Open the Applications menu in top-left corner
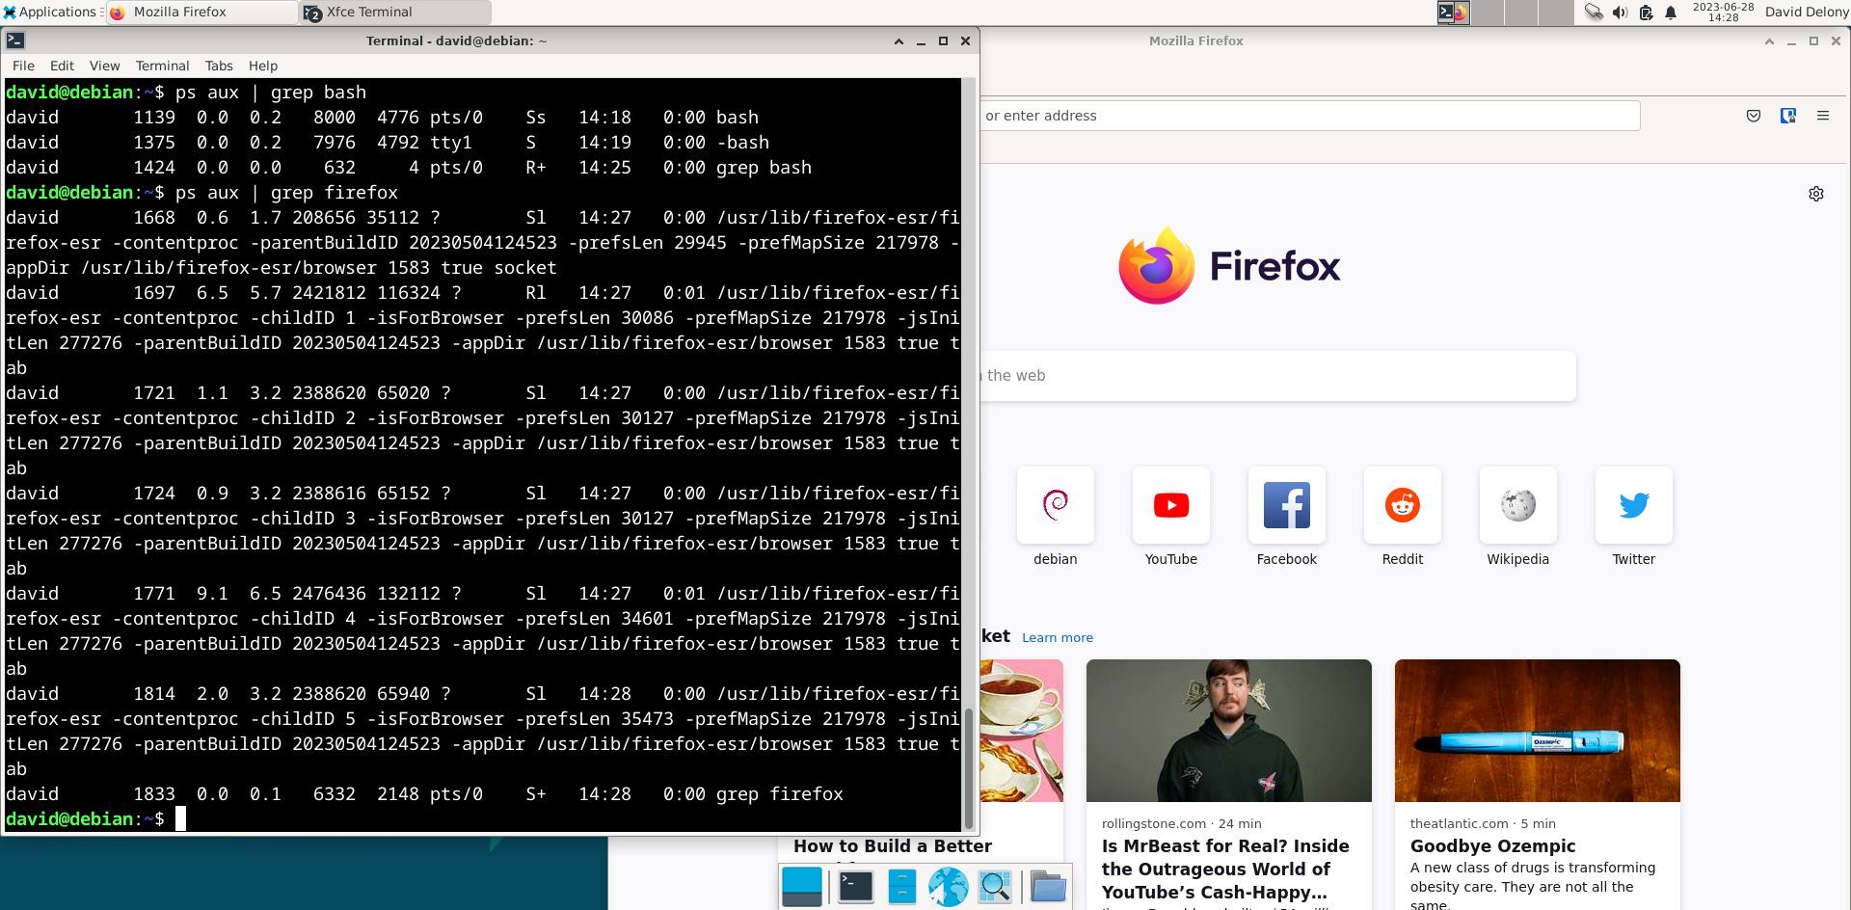The image size is (1851, 910). pos(50,12)
